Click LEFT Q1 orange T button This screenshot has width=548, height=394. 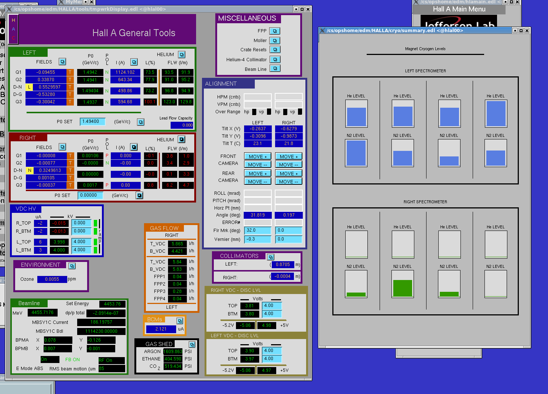(70, 72)
